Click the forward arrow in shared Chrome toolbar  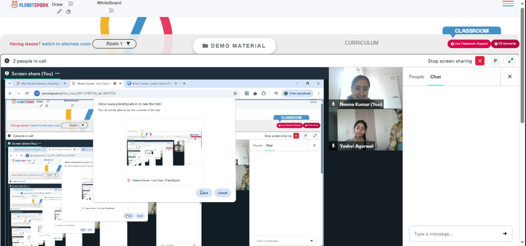[x=18, y=93]
